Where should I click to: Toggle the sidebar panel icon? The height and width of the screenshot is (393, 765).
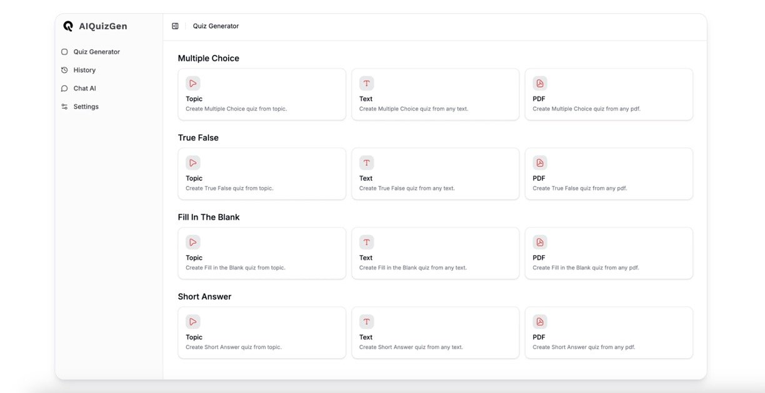(x=175, y=26)
